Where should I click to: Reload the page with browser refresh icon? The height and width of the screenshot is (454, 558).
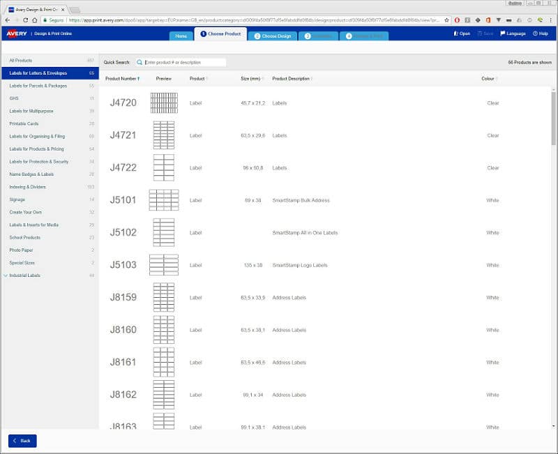[x=25, y=20]
